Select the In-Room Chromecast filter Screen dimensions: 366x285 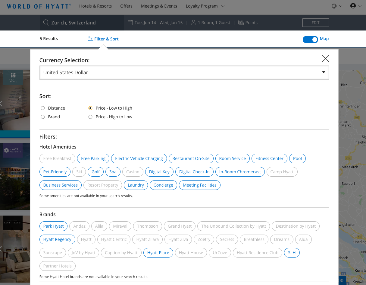(240, 172)
